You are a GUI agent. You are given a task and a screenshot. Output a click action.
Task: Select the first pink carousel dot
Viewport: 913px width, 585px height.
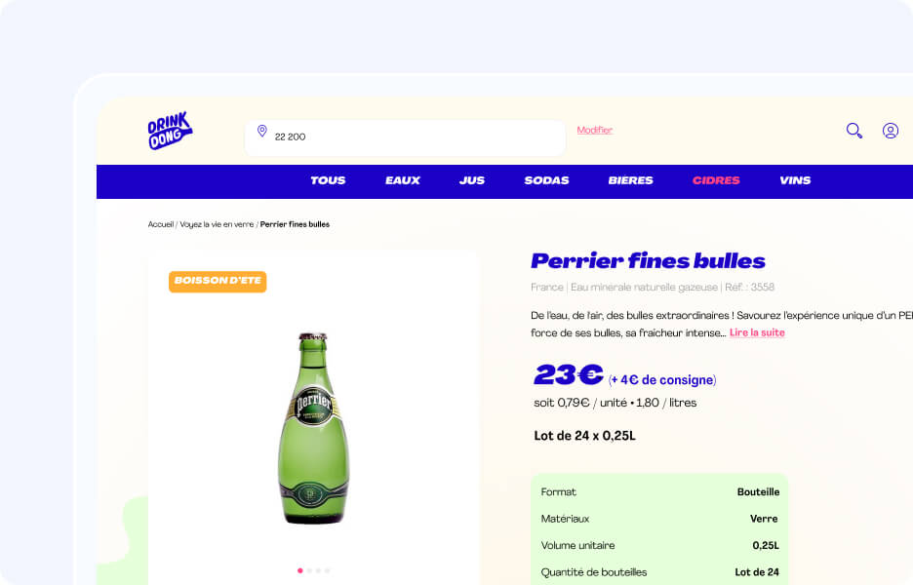click(299, 570)
